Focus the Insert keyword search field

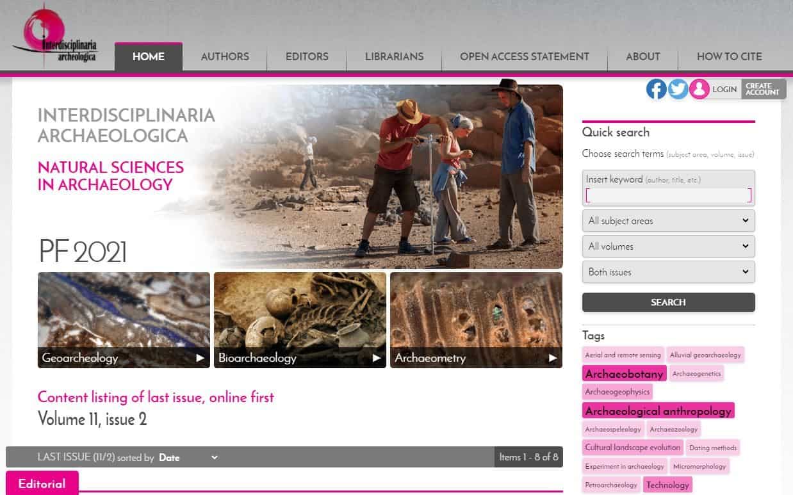point(668,195)
